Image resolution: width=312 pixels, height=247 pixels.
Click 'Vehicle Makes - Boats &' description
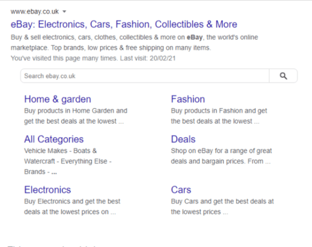(x=61, y=151)
